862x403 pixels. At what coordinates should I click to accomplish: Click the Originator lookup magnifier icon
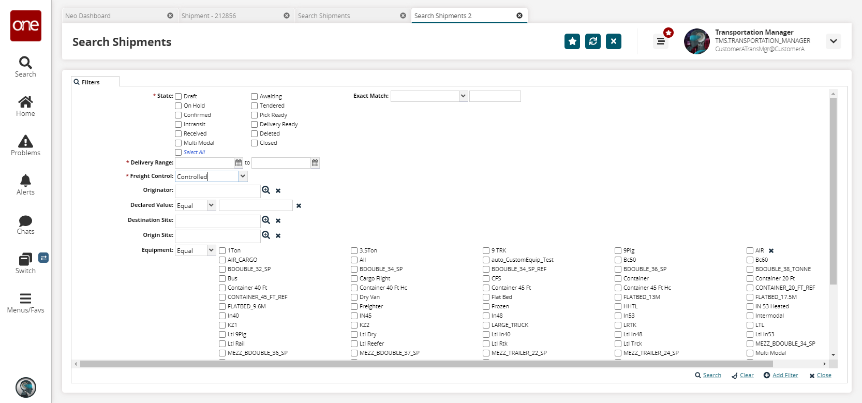[266, 190]
